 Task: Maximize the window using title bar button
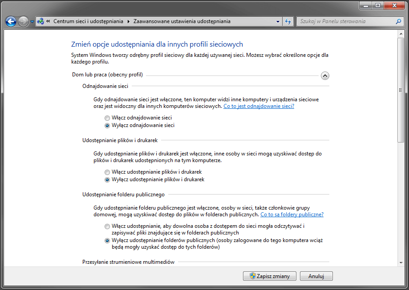[x=378, y=5]
